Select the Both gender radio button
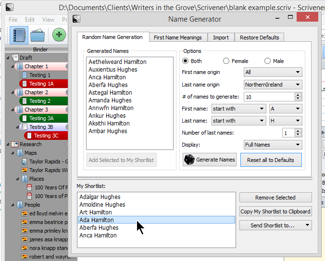 [x=185, y=61]
